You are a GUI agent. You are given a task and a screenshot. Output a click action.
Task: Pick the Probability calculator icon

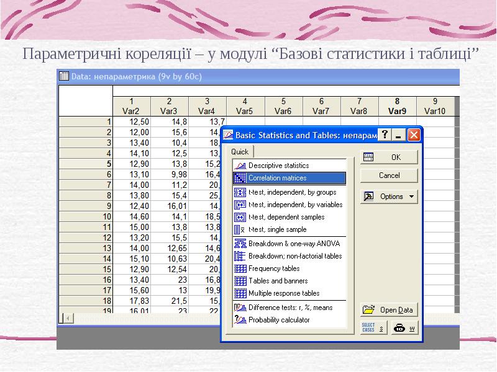[240, 320]
